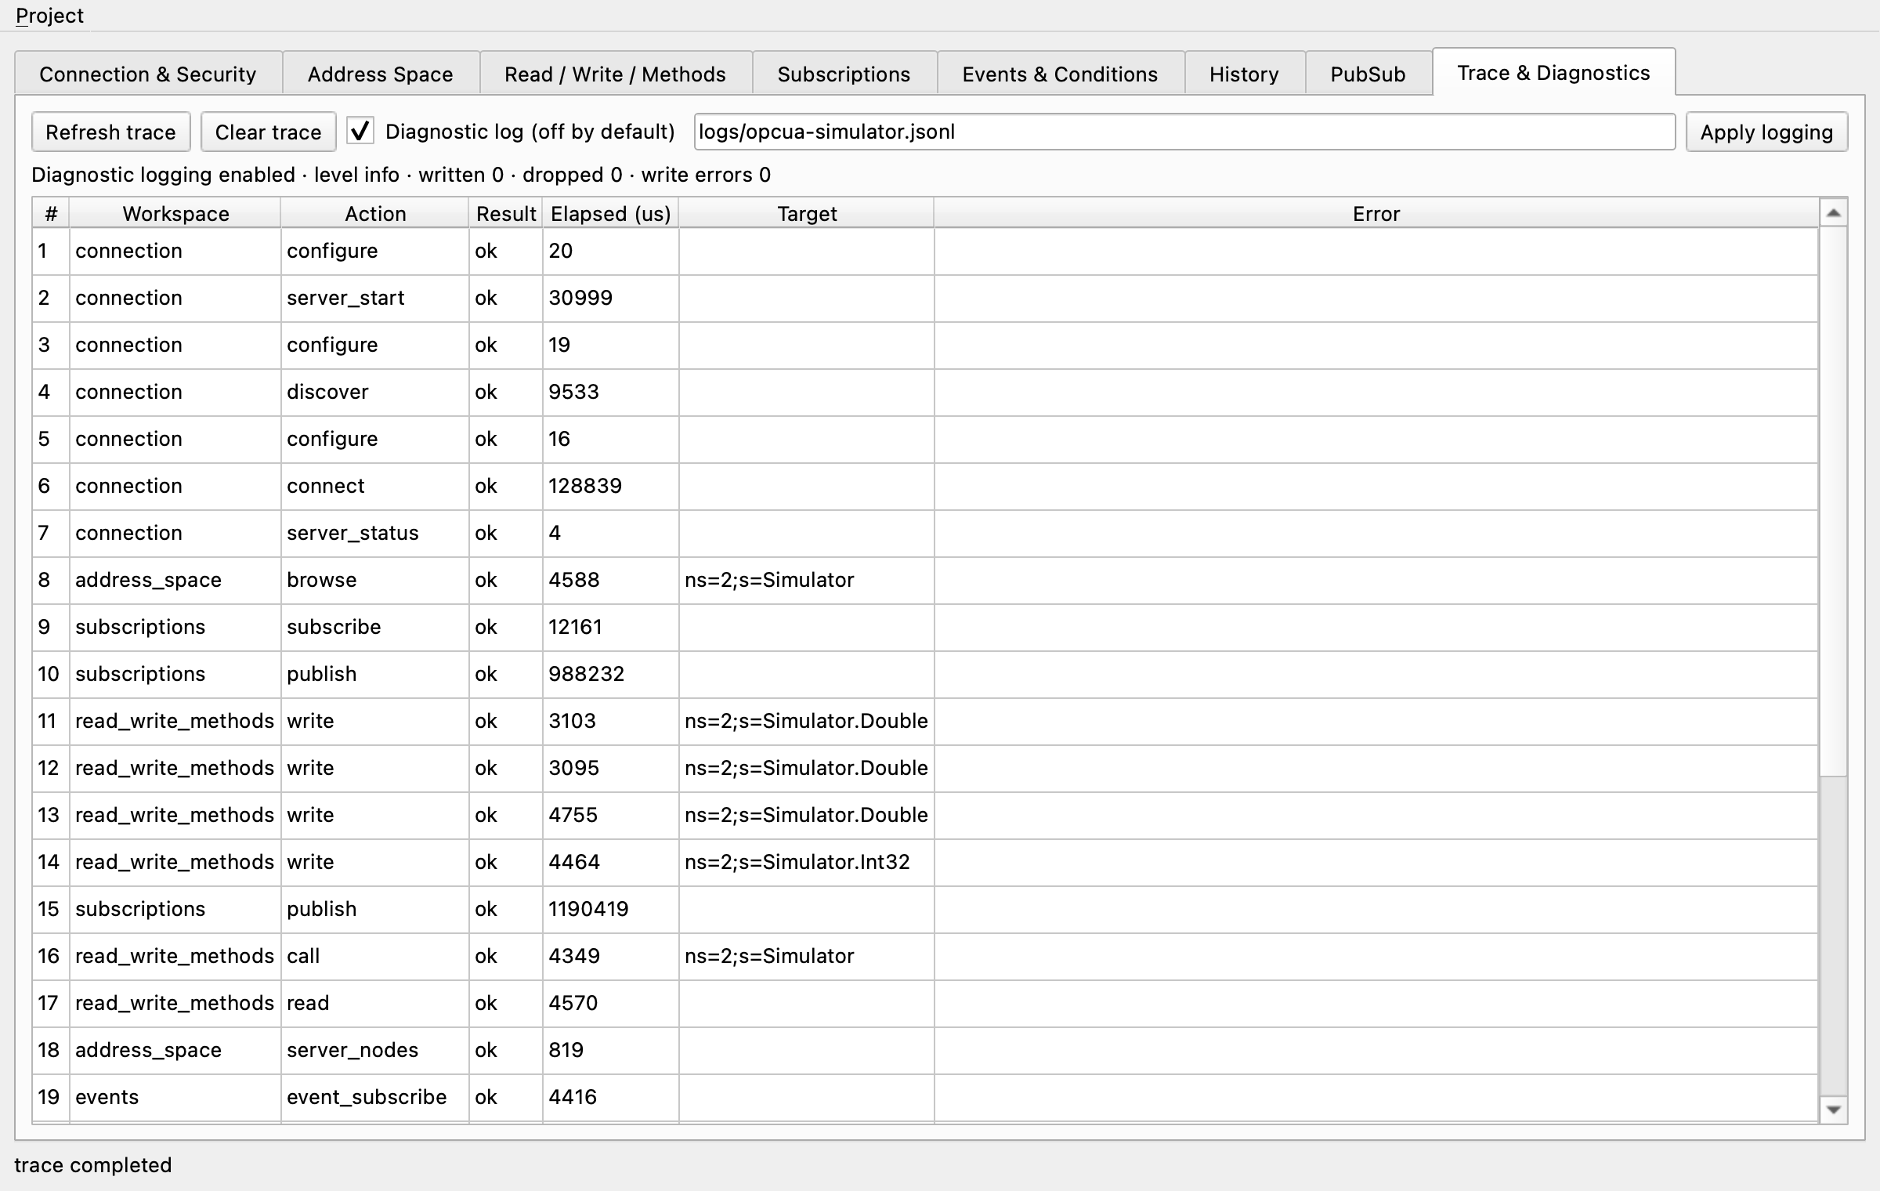Screen dimensions: 1880x1191
Task: Click target ns=2;s=Simulator.Int32
Action: click(807, 863)
